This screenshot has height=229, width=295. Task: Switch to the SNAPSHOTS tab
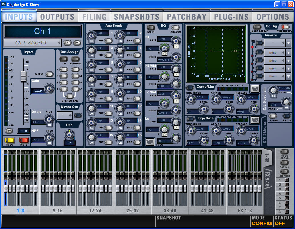(x=137, y=17)
